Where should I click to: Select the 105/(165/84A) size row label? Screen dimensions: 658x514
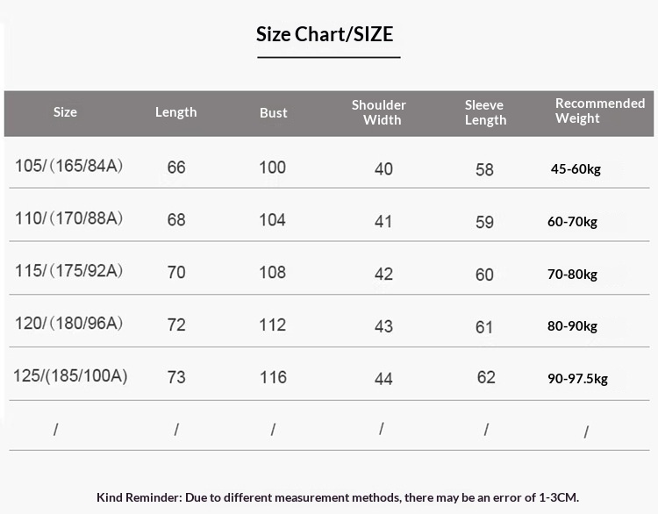click(x=68, y=166)
